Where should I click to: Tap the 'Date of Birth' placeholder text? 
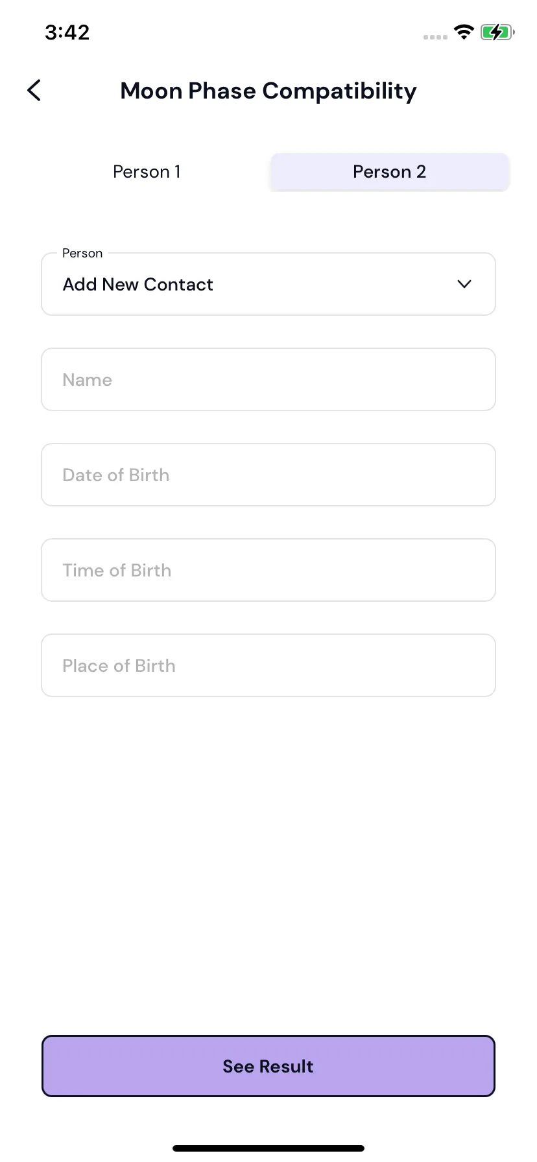[x=116, y=475]
